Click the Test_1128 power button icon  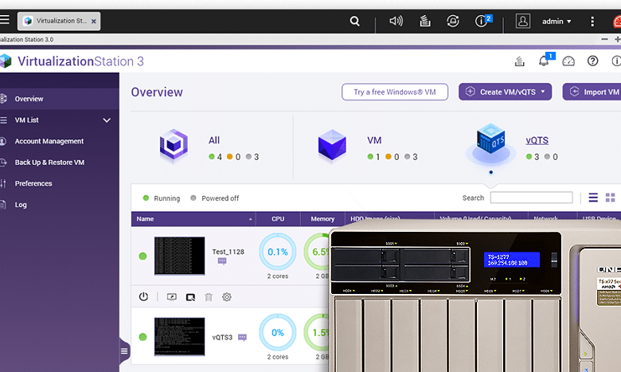143,297
